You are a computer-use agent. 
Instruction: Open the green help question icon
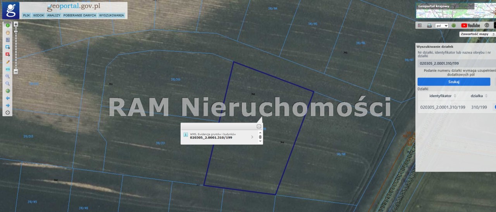click(x=453, y=26)
